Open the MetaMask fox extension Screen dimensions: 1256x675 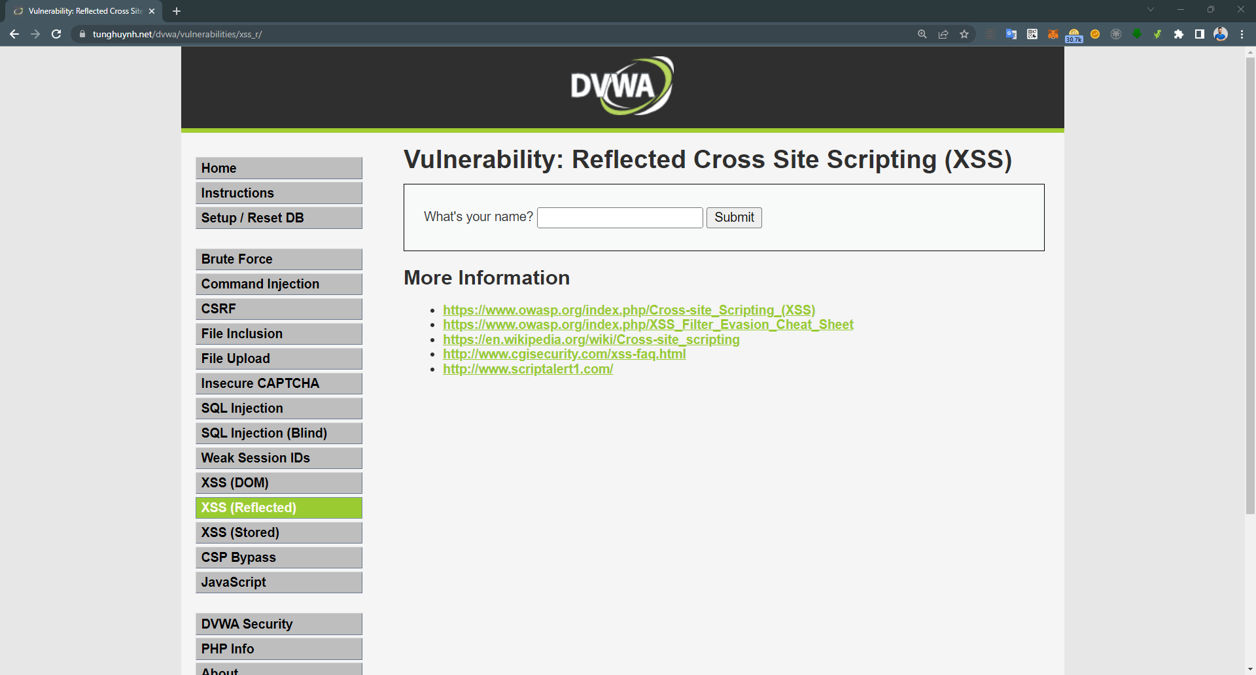pos(1053,34)
